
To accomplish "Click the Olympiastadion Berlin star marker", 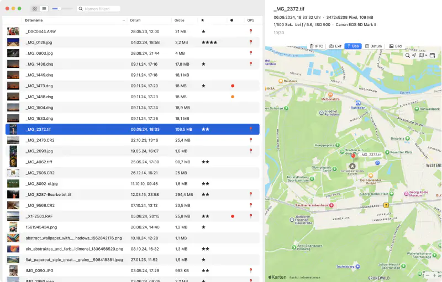I will point(352,166).
